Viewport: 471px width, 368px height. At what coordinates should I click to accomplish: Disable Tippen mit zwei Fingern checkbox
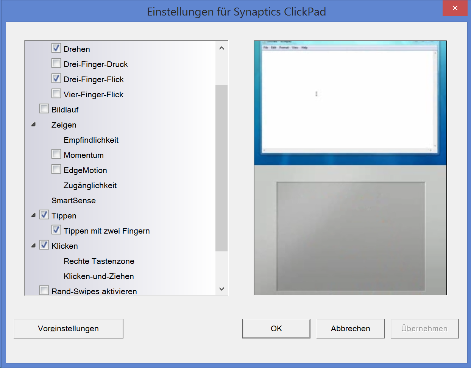pyautogui.click(x=56, y=230)
